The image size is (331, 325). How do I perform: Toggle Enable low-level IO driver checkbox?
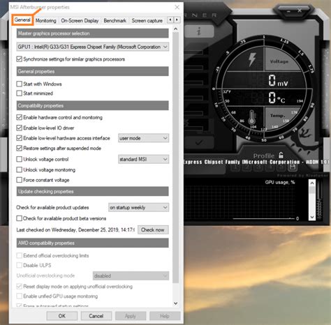pos(20,128)
